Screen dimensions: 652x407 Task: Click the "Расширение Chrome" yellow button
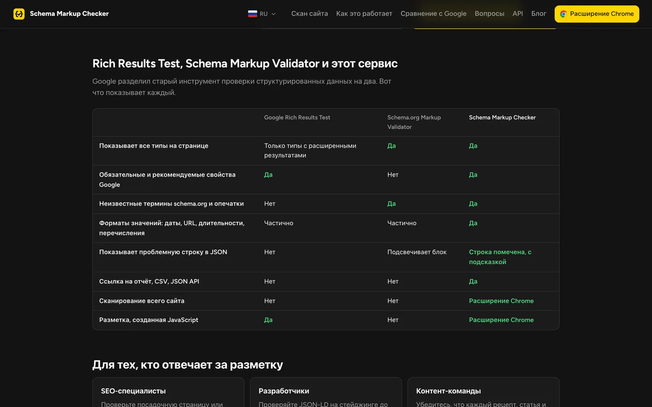pos(597,14)
